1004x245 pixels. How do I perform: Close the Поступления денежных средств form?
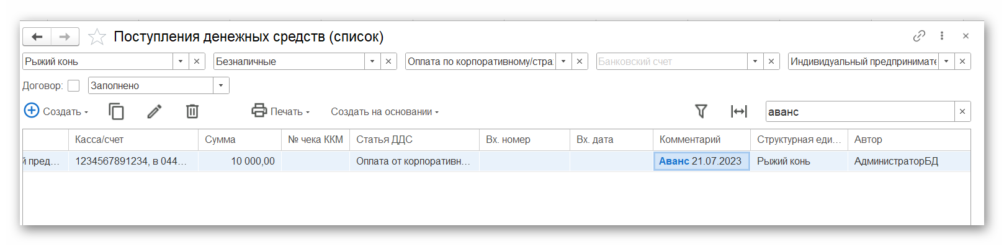click(966, 36)
